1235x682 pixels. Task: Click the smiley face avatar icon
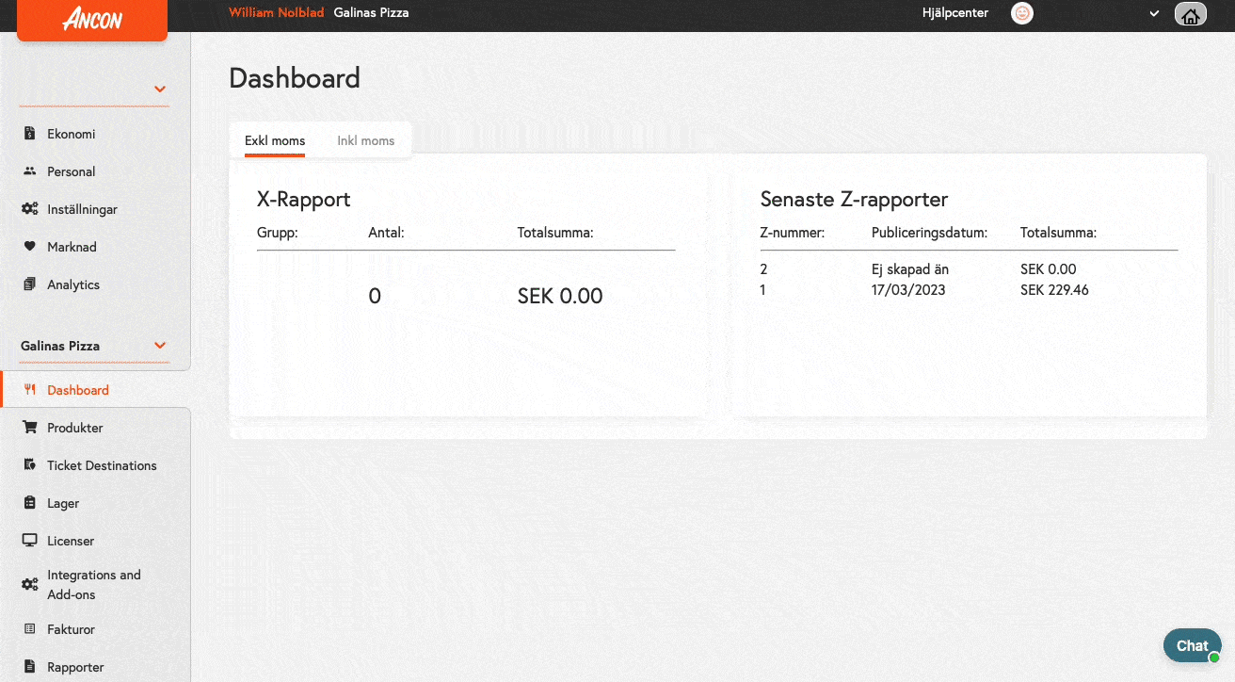click(x=1021, y=13)
